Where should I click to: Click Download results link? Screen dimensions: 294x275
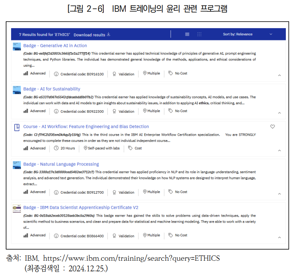coord(89,35)
